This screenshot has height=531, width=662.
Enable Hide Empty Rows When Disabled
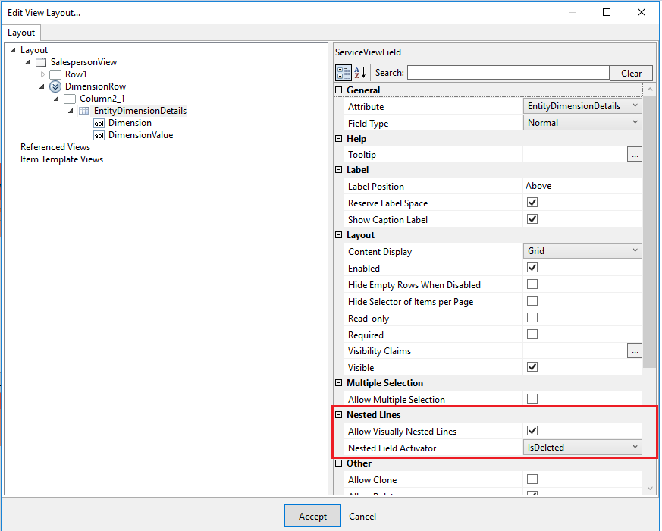532,284
